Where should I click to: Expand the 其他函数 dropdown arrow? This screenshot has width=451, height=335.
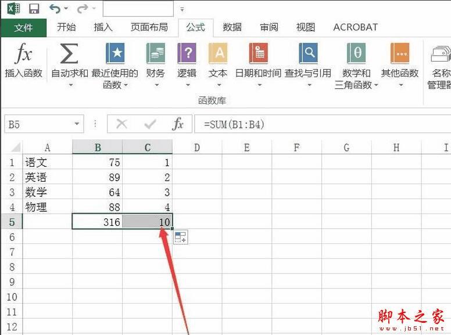401,85
